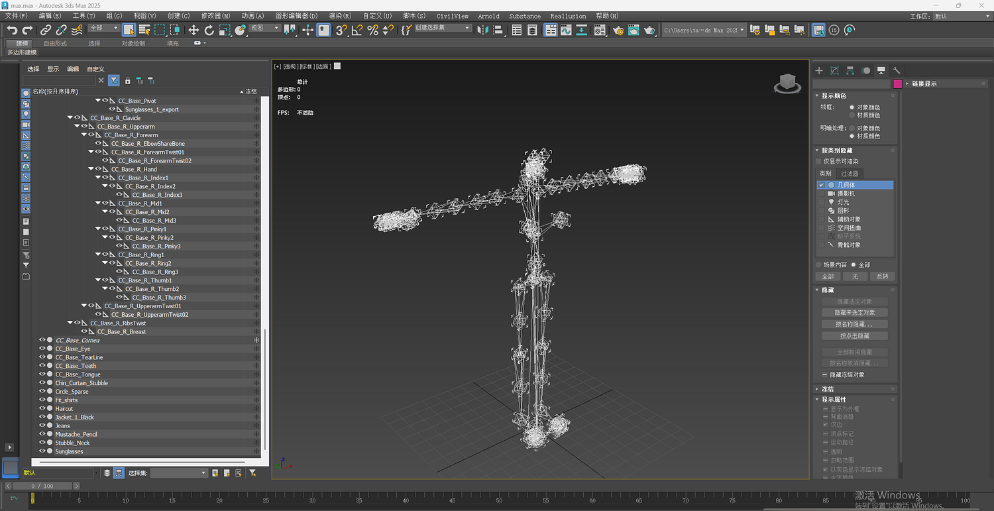This screenshot has width=994, height=511.
Task: Click the 多边形建模 button
Action: (x=23, y=52)
